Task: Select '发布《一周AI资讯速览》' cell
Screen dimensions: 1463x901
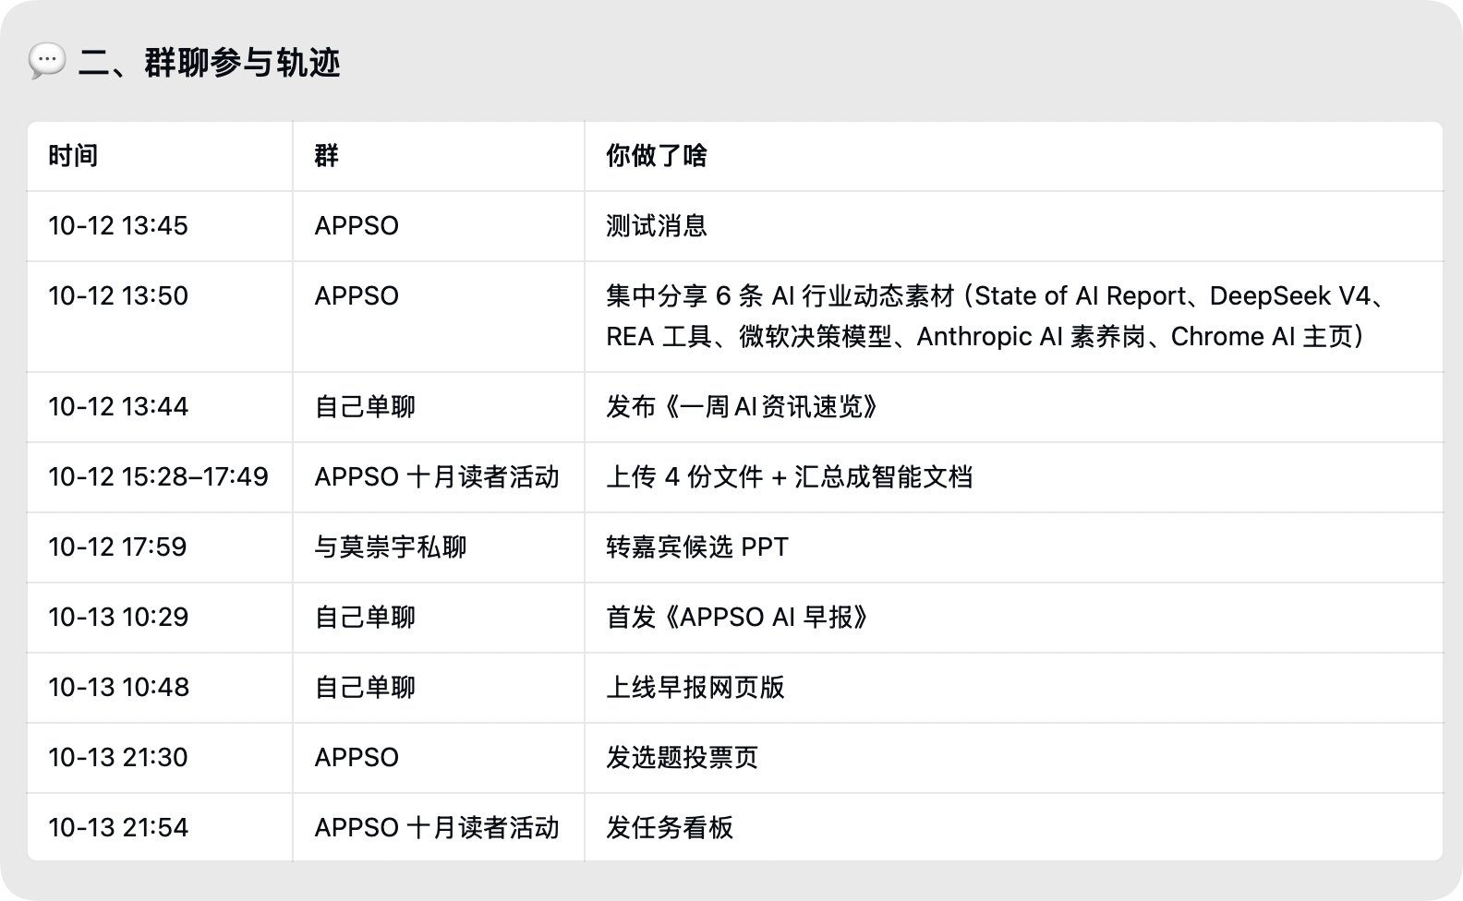Action: click(x=743, y=407)
